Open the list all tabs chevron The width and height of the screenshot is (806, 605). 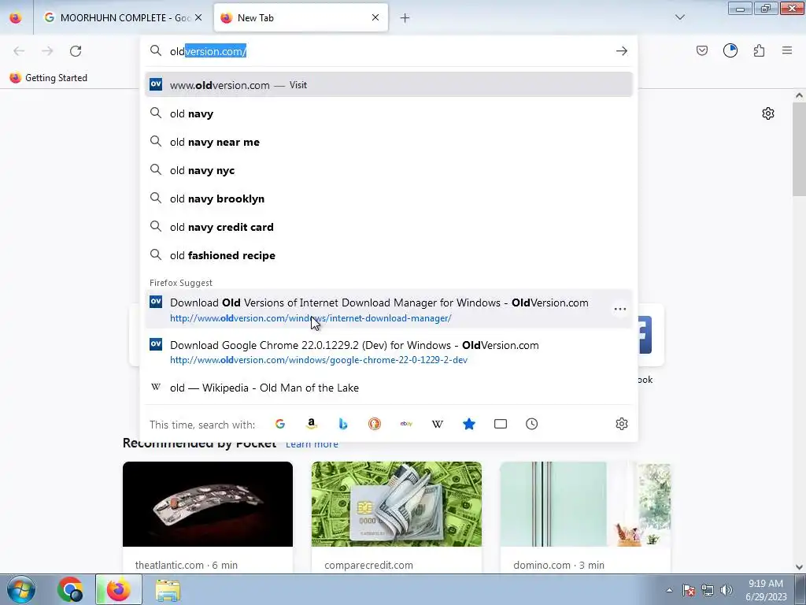click(x=679, y=17)
